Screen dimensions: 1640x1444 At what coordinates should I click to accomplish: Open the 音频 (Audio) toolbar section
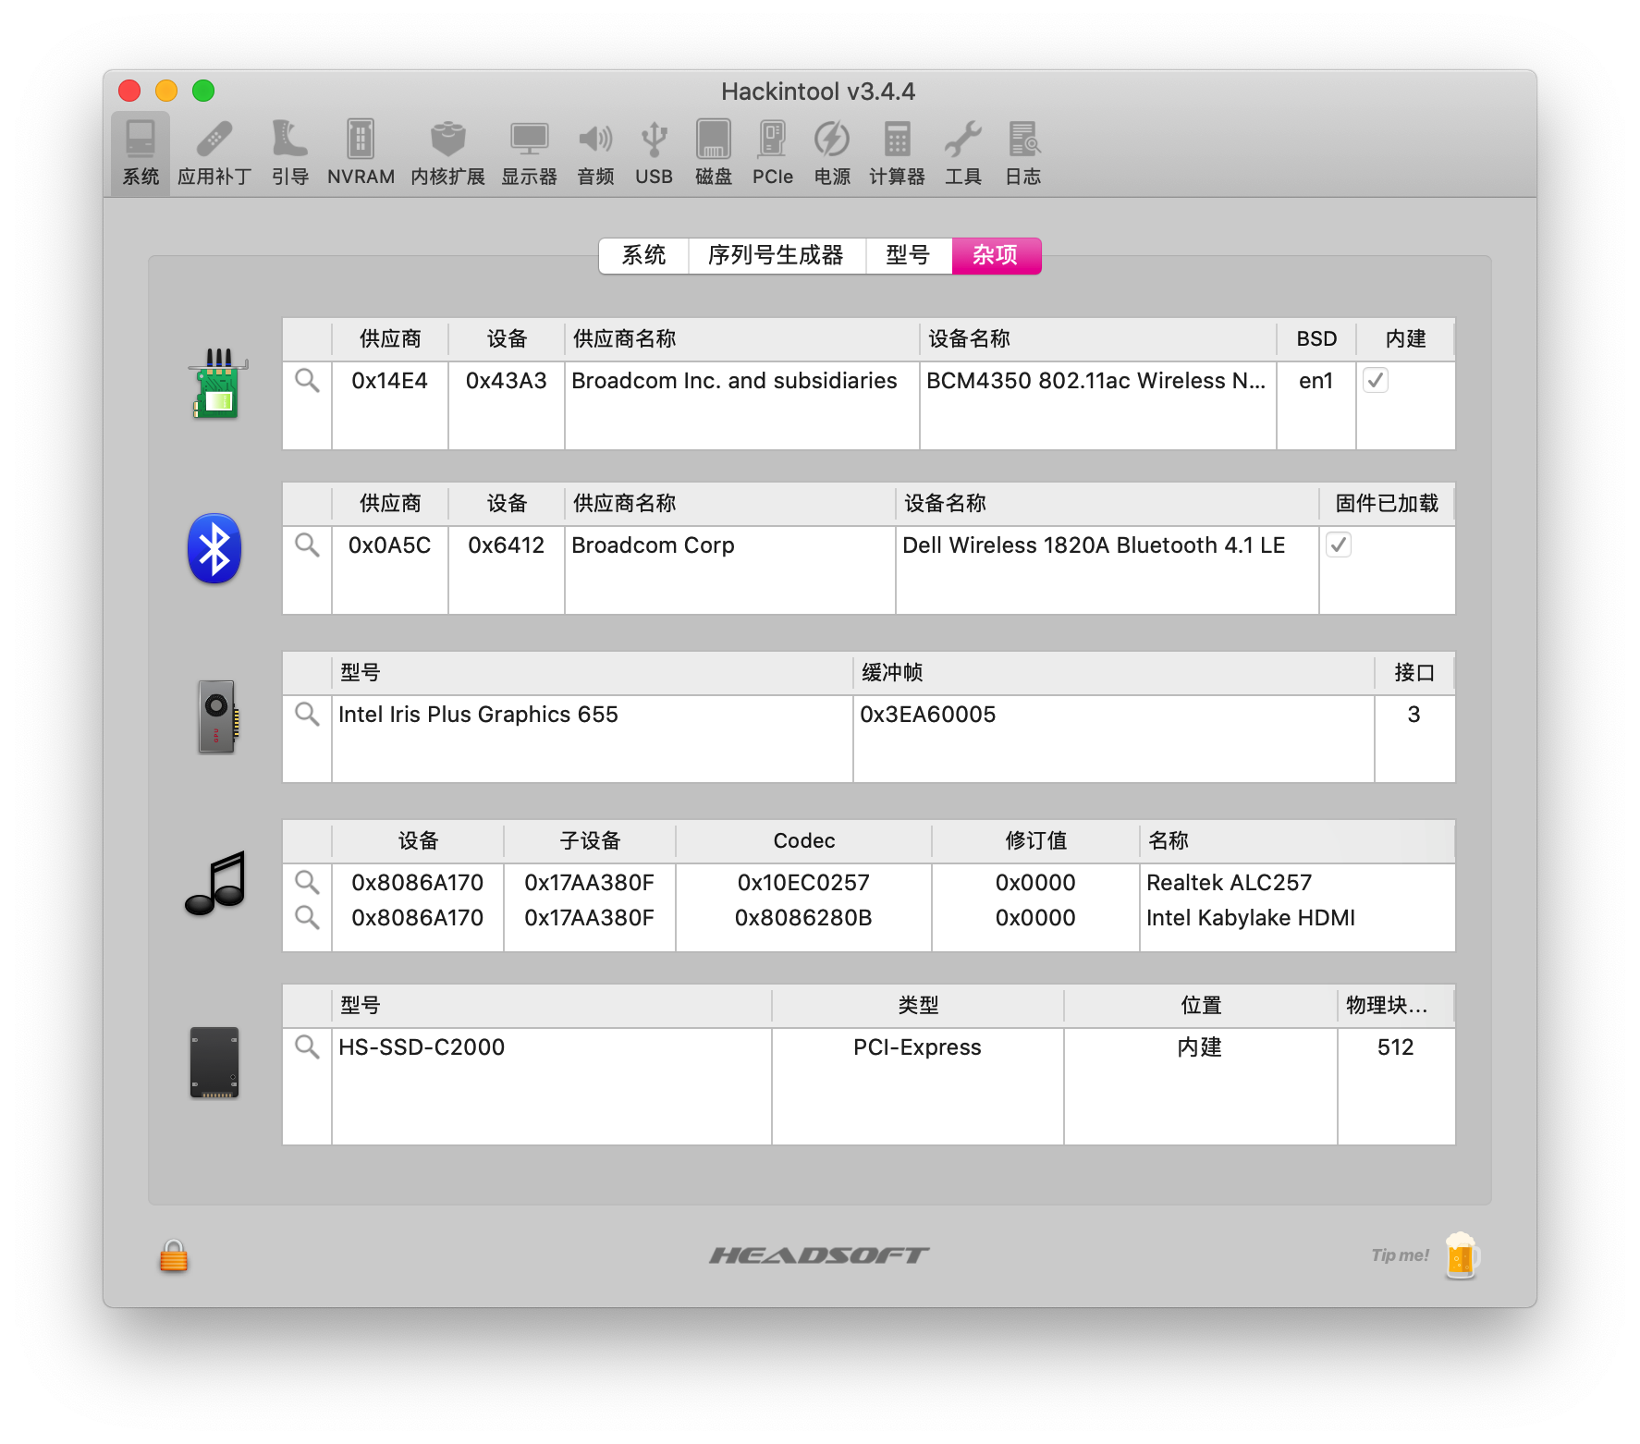tap(595, 153)
